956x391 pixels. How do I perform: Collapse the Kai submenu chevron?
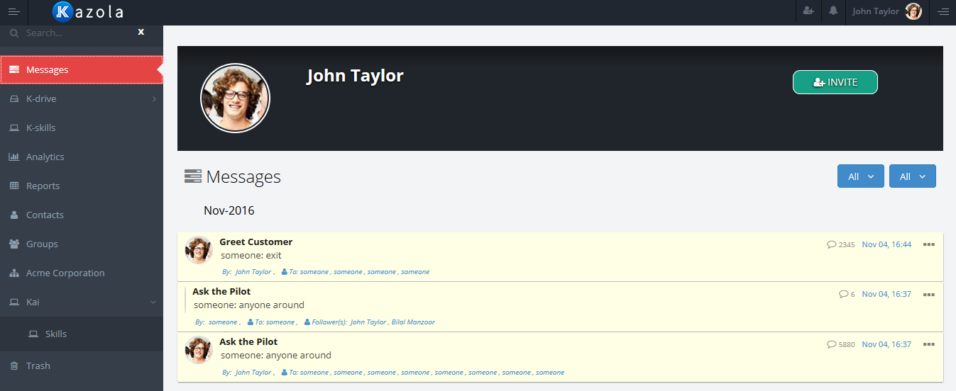click(153, 302)
